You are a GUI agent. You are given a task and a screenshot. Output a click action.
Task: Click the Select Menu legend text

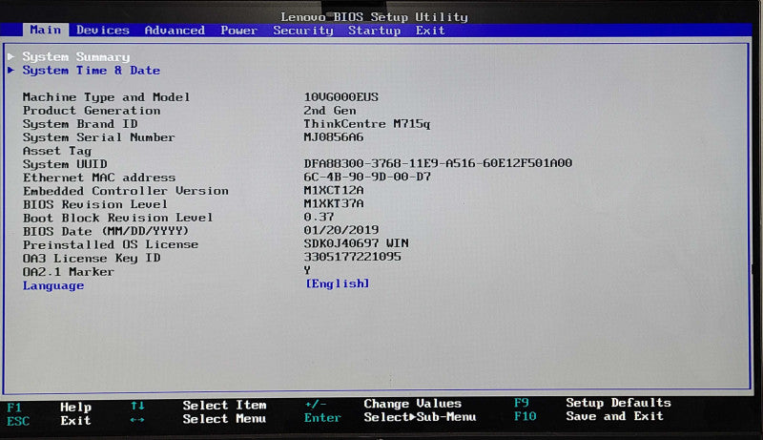pos(224,419)
